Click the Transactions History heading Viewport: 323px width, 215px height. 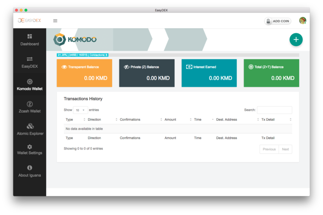tap(83, 99)
